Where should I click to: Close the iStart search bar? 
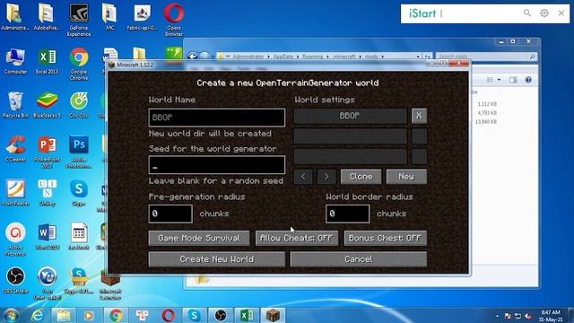[561, 13]
